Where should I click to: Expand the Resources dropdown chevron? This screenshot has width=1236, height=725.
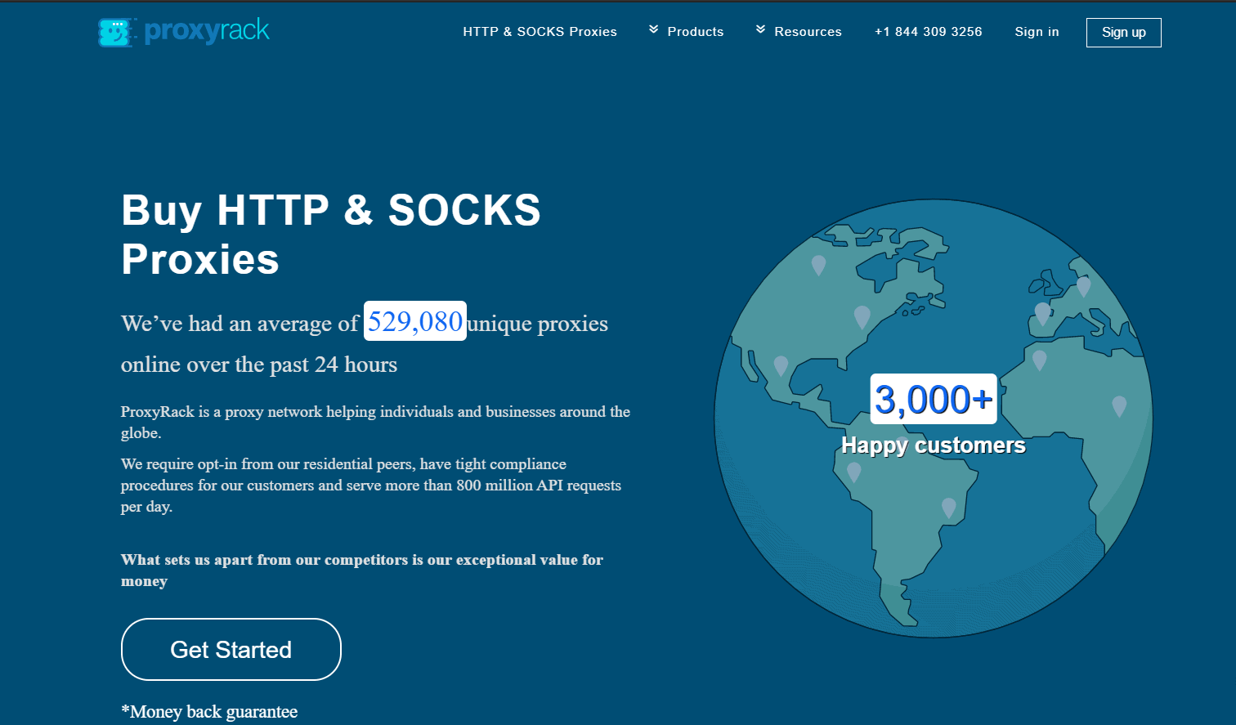(761, 29)
